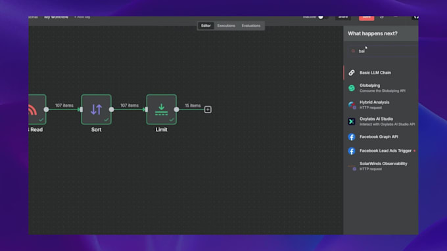Click the Limit node output handle

(x=176, y=109)
